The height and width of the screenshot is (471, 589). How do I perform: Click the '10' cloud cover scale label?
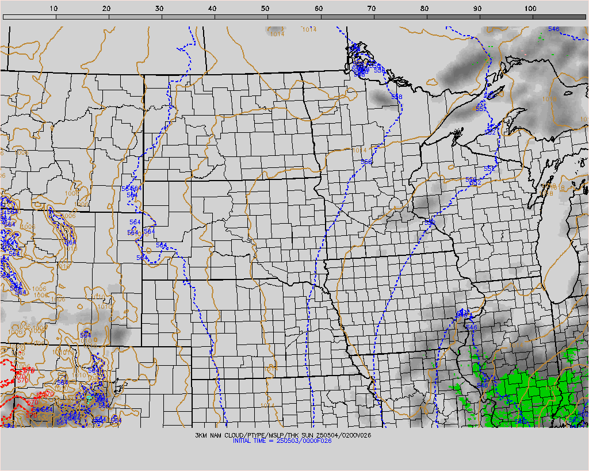pyautogui.click(x=53, y=8)
